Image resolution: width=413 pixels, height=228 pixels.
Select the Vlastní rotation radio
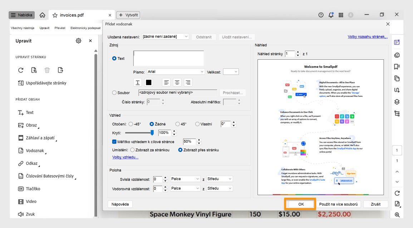coord(197,124)
